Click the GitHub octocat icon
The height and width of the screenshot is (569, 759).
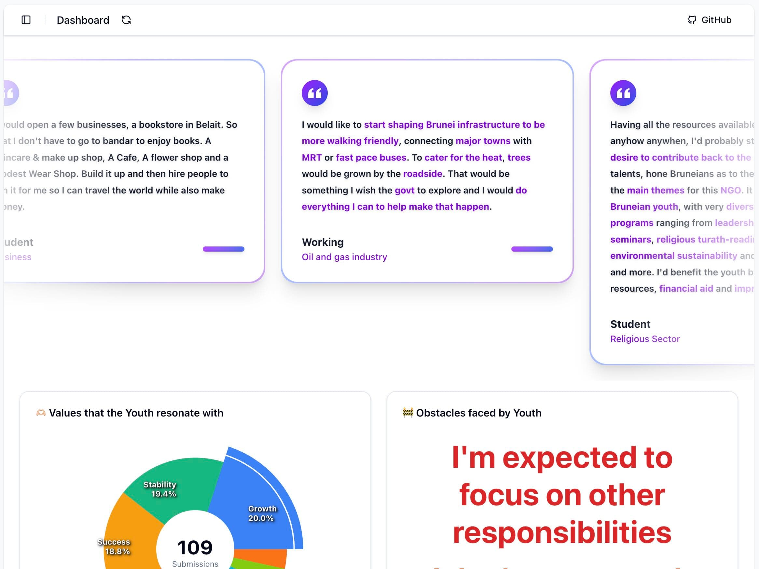[x=692, y=20]
